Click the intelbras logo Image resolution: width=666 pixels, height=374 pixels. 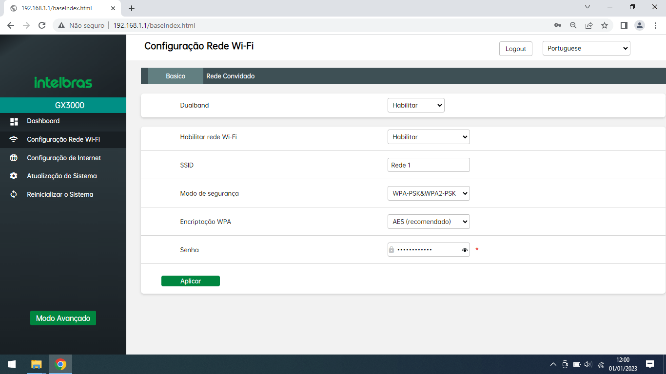[x=63, y=82]
